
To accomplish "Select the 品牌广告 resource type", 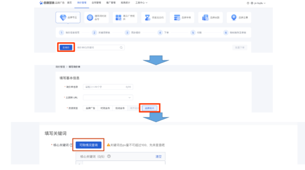I will click(x=90, y=108).
